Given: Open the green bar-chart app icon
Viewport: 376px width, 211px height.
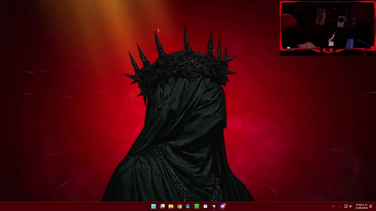Looking at the screenshot, I should [x=197, y=206].
